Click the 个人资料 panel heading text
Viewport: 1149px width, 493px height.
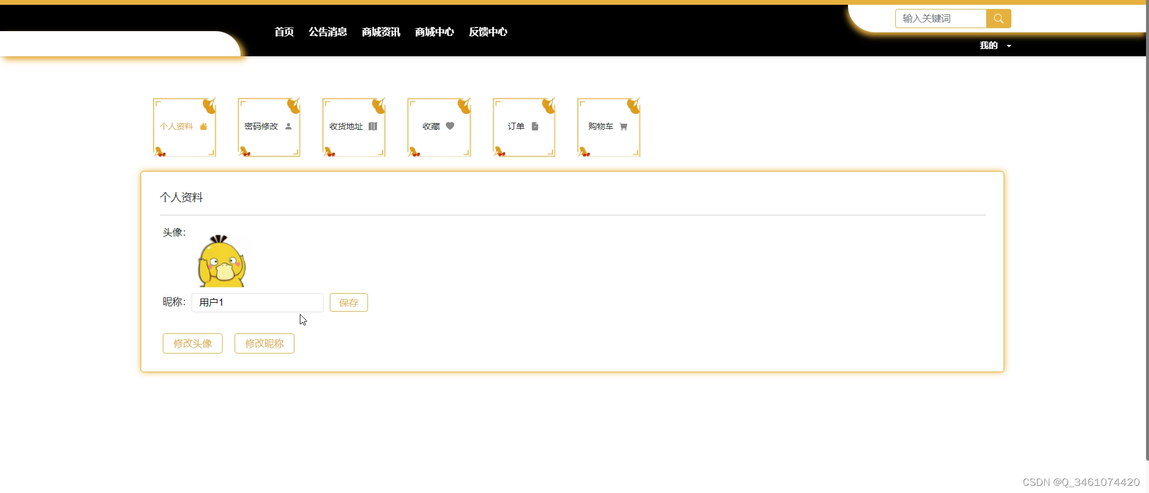click(181, 197)
